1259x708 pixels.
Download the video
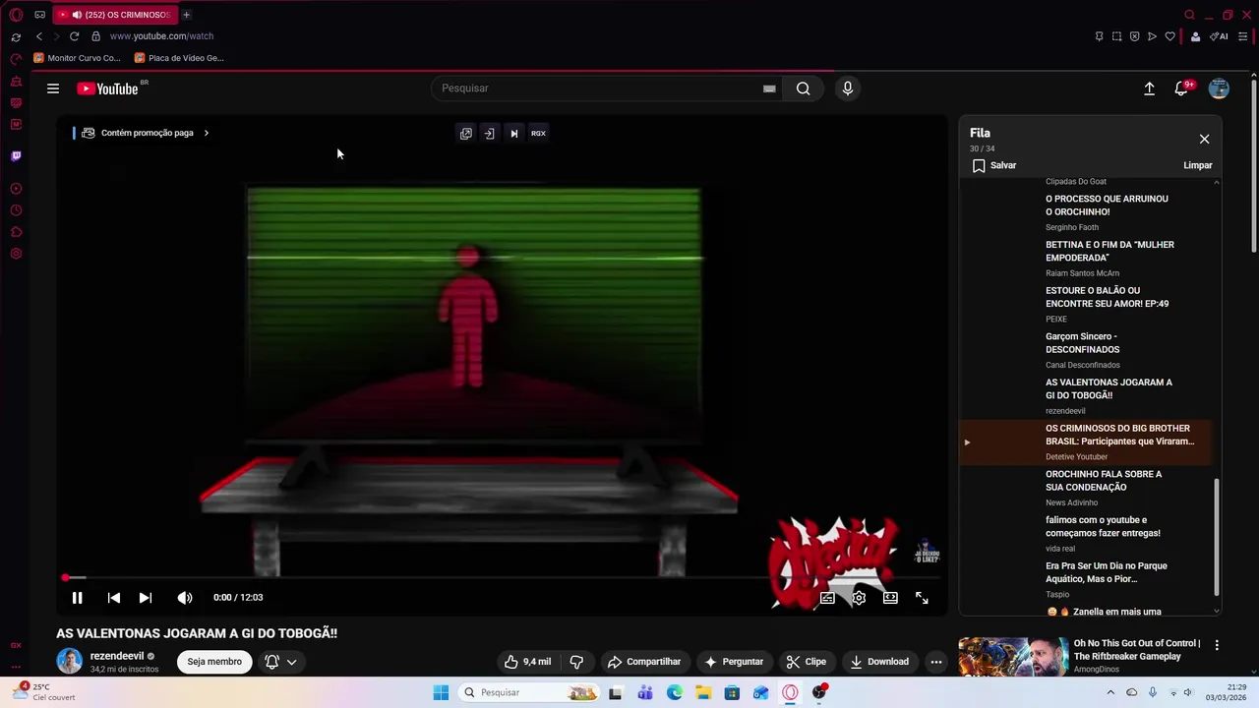pyautogui.click(x=879, y=662)
